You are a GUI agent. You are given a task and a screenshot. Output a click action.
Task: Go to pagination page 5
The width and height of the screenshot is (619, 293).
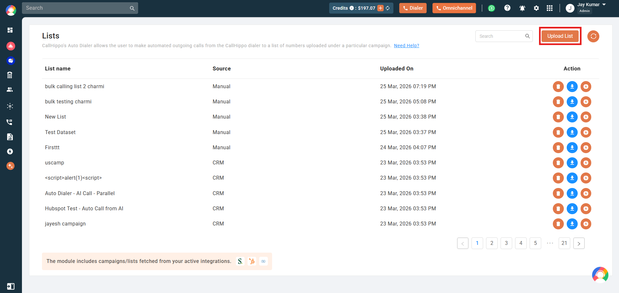pyautogui.click(x=535, y=243)
